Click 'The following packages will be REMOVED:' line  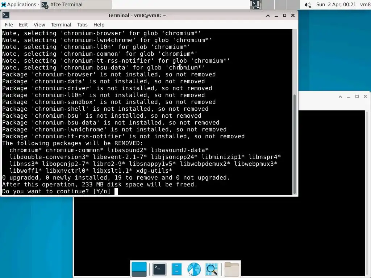click(72, 143)
